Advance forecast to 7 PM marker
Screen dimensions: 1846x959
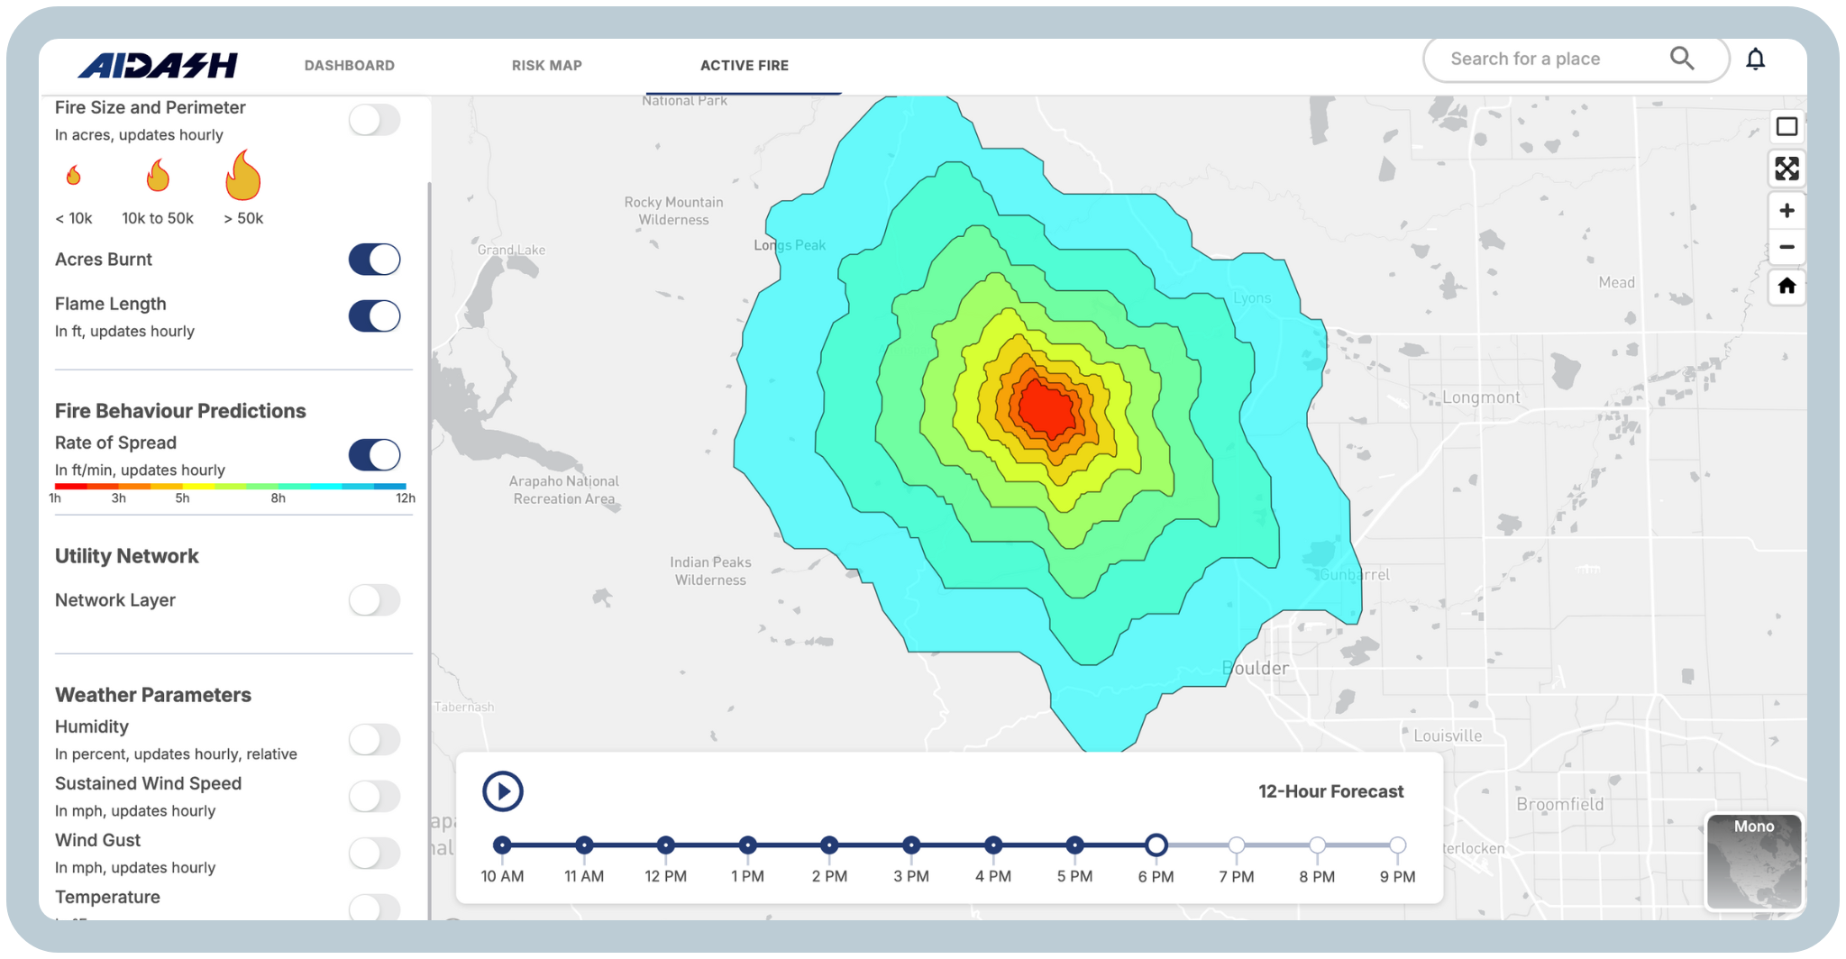[x=1237, y=845]
